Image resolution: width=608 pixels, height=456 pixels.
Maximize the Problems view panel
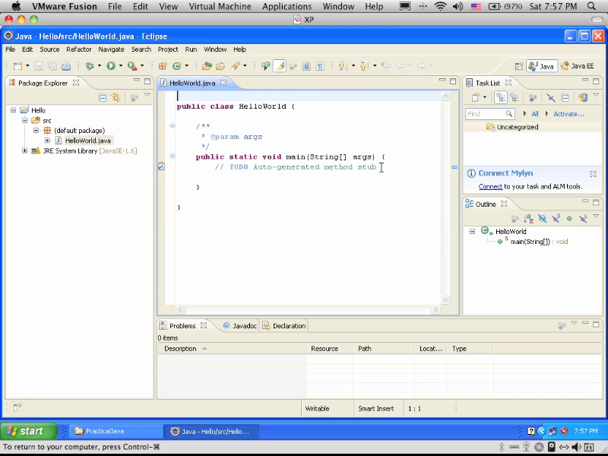pos(596,324)
